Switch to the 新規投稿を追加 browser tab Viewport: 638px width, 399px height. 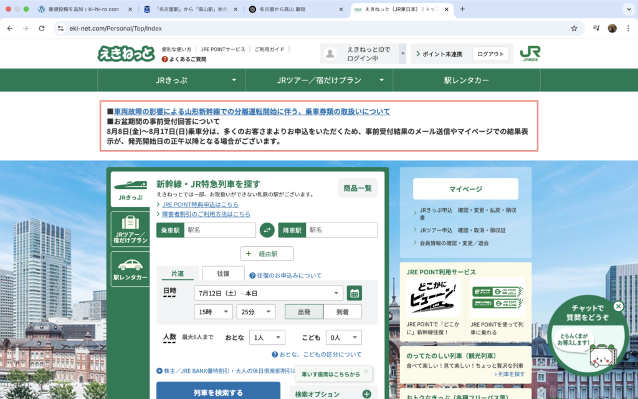(85, 9)
